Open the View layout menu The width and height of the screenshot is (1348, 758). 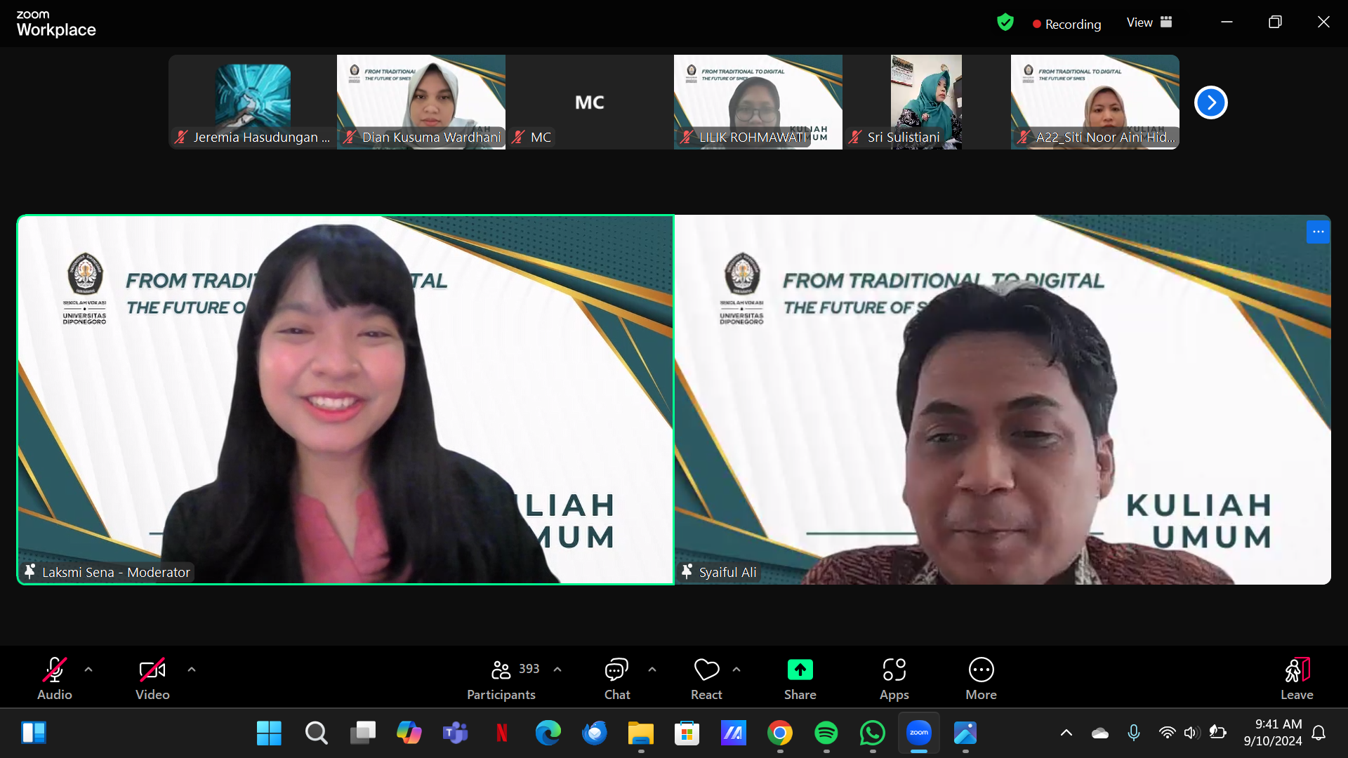coord(1149,22)
